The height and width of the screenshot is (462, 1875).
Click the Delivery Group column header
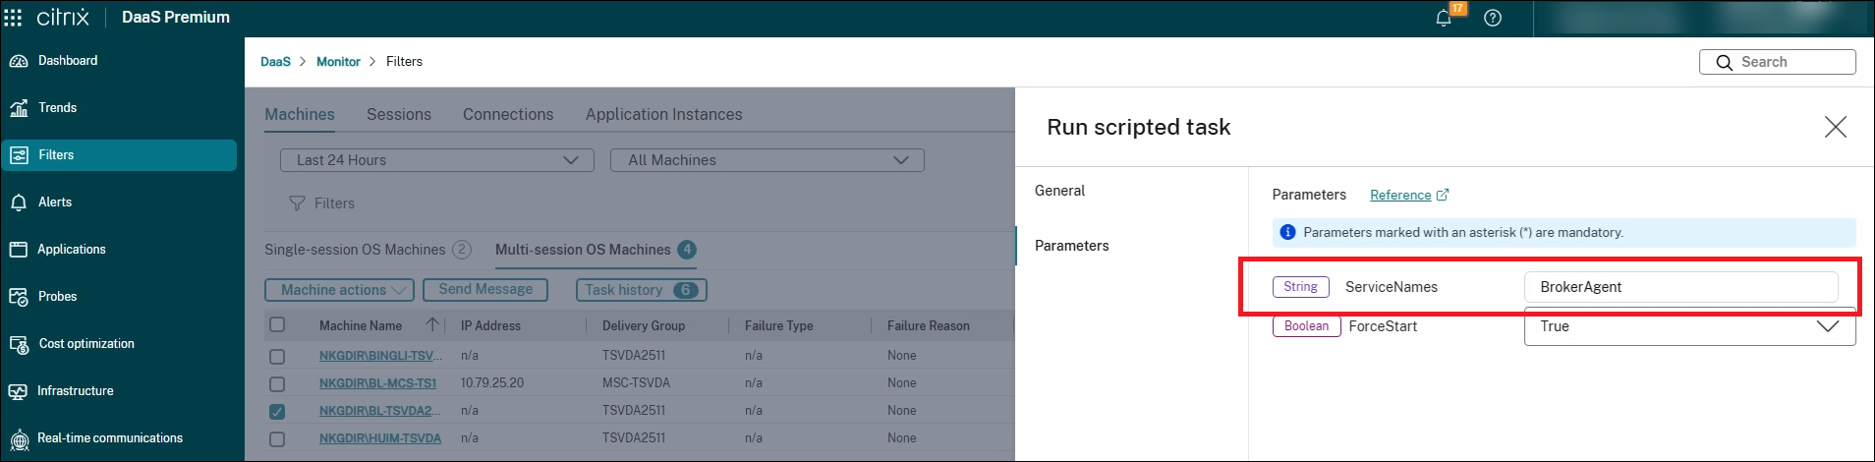click(x=644, y=325)
